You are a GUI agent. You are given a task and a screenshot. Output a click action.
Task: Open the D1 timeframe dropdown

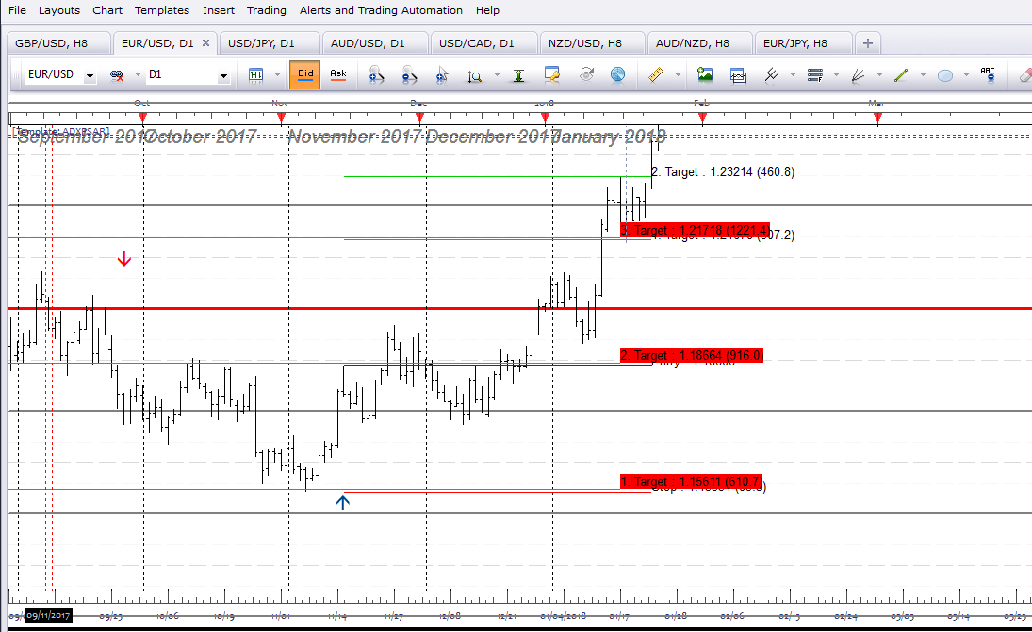click(x=223, y=76)
